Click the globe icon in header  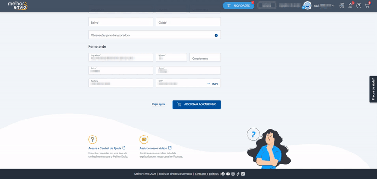[342, 6]
